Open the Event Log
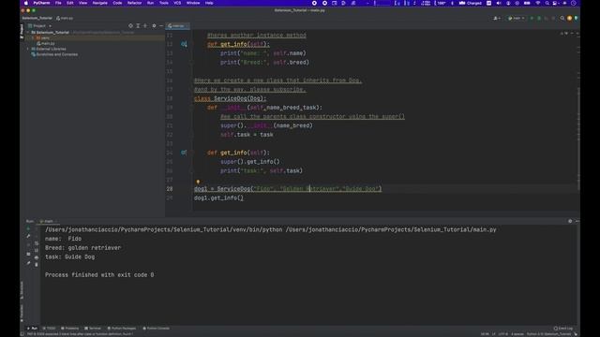 [563, 329]
